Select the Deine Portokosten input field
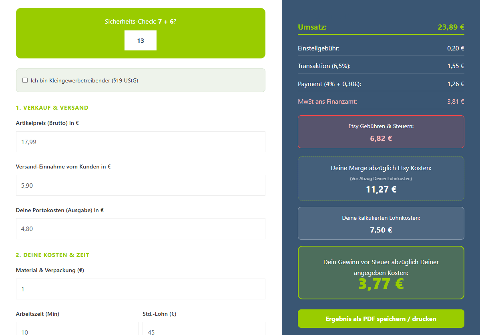 (x=141, y=229)
